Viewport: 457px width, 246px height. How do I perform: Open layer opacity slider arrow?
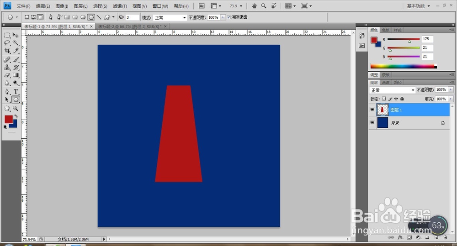[451, 89]
